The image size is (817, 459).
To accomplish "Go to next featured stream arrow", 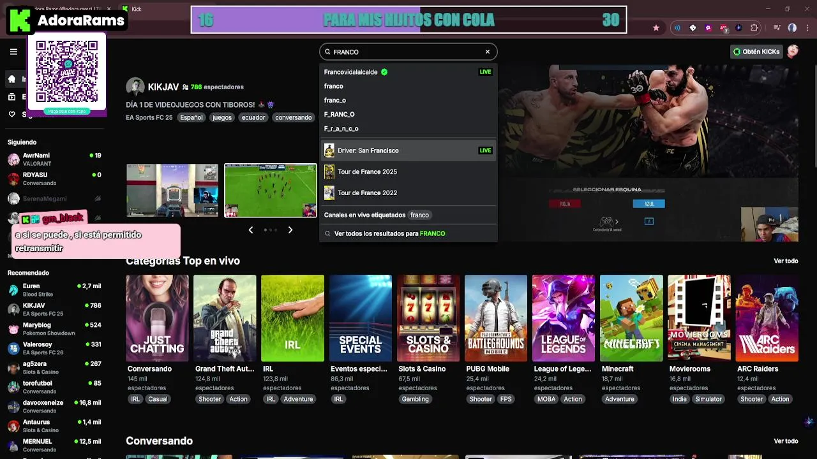I will (x=290, y=230).
